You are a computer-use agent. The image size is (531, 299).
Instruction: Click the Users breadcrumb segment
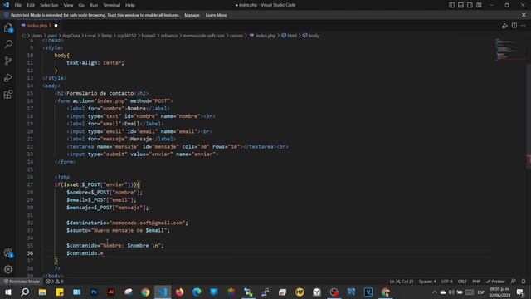click(37, 36)
